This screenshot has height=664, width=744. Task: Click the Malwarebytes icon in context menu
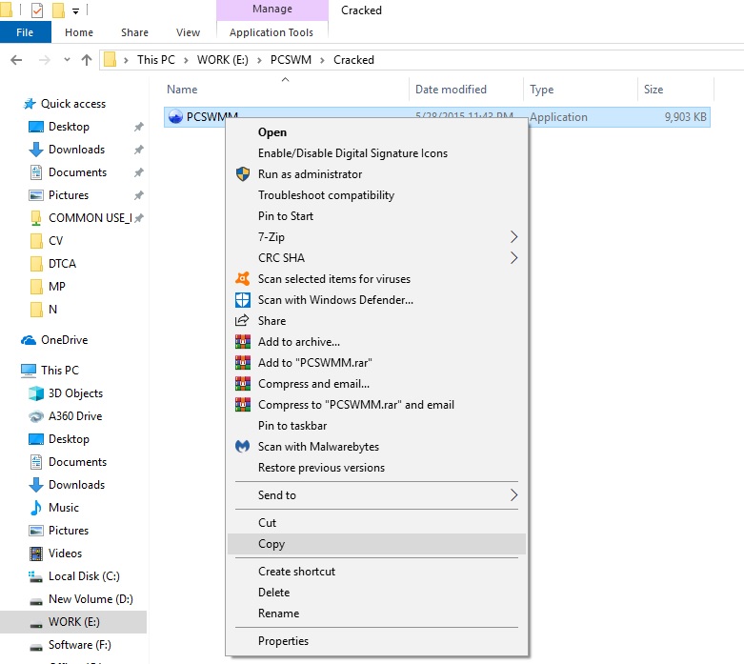pos(243,446)
